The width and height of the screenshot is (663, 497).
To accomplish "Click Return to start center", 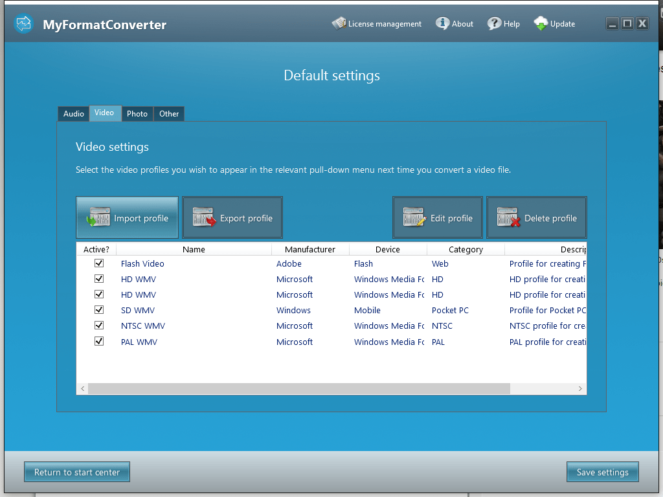I will click(x=76, y=472).
